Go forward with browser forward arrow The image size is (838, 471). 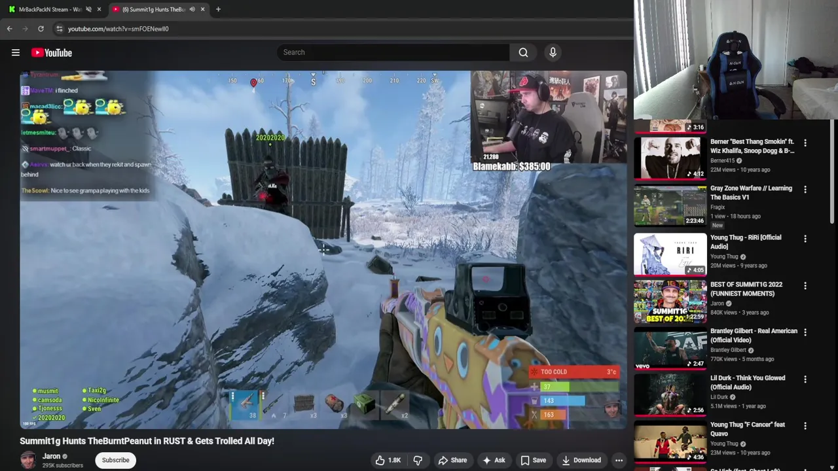tap(25, 29)
